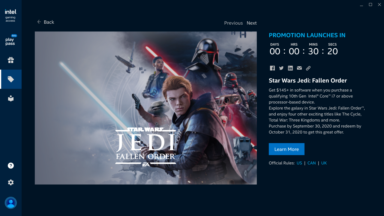
Task: Click the DAYS countdown value 00
Action: click(x=275, y=51)
